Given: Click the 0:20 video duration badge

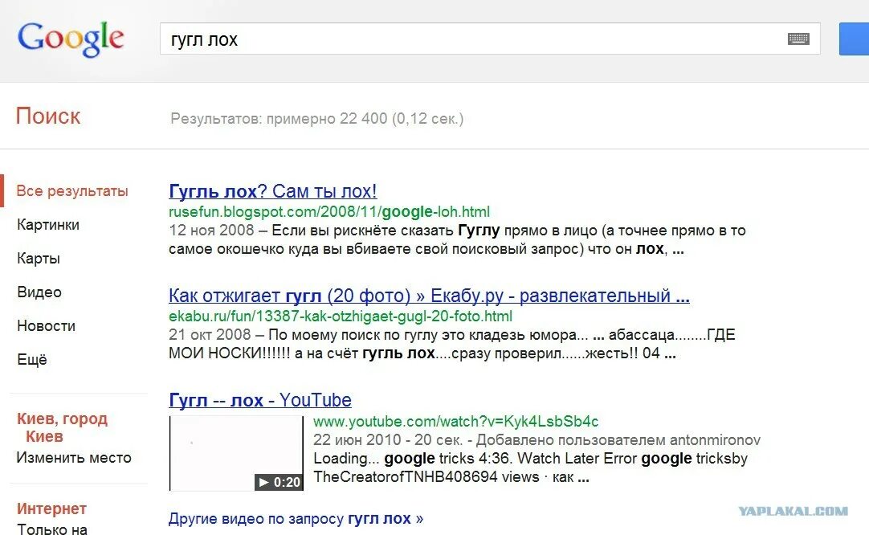Looking at the screenshot, I should click(x=277, y=482).
